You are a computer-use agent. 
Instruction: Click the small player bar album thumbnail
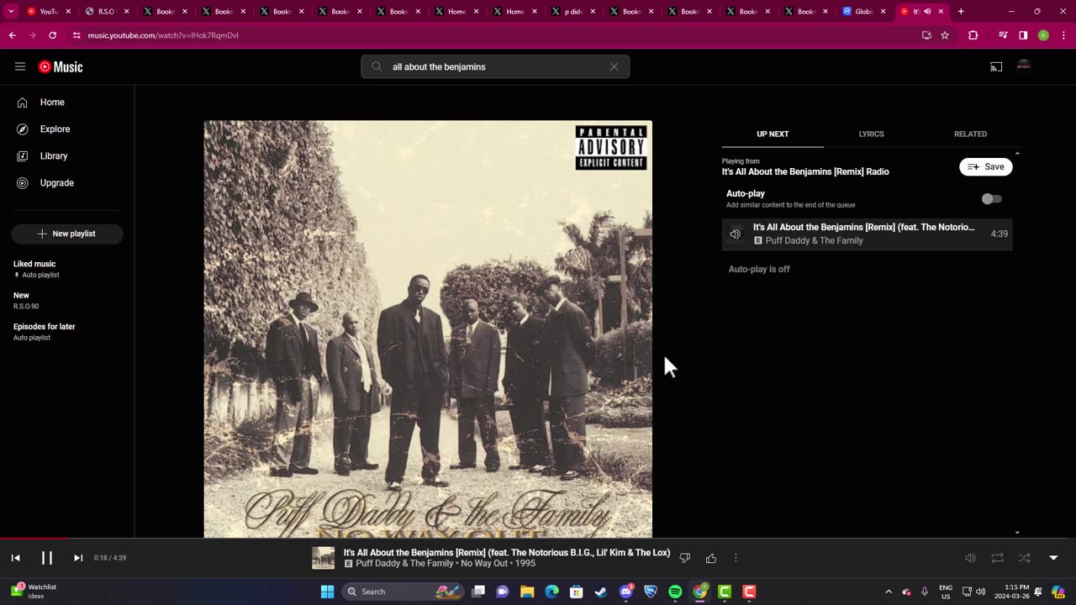pyautogui.click(x=323, y=558)
